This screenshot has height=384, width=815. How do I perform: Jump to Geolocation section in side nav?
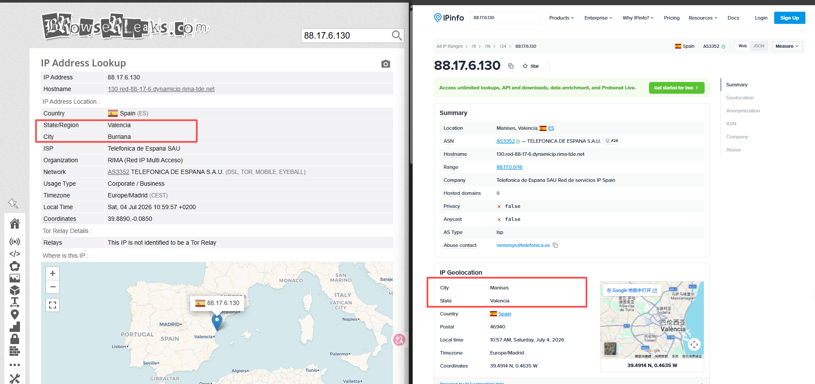point(740,98)
